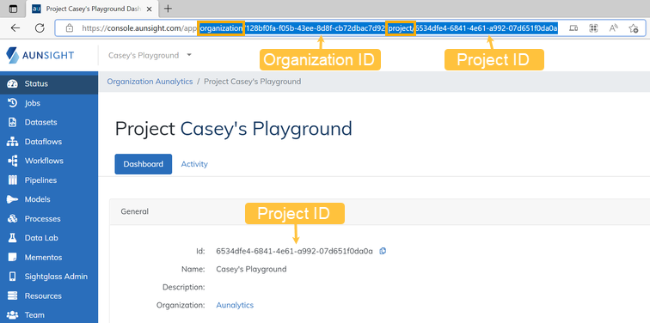The width and height of the screenshot is (650, 323).
Task: Open the Aunalytics organization link
Action: point(235,305)
